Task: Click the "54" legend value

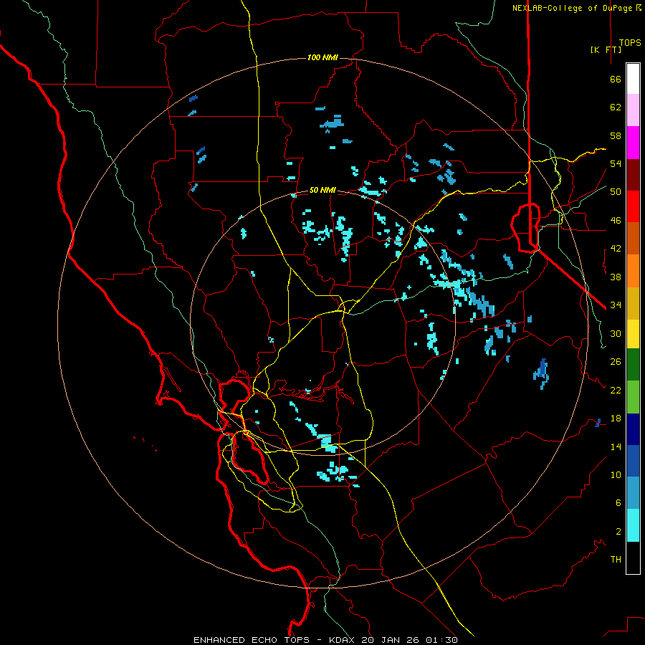Action: 616,163
